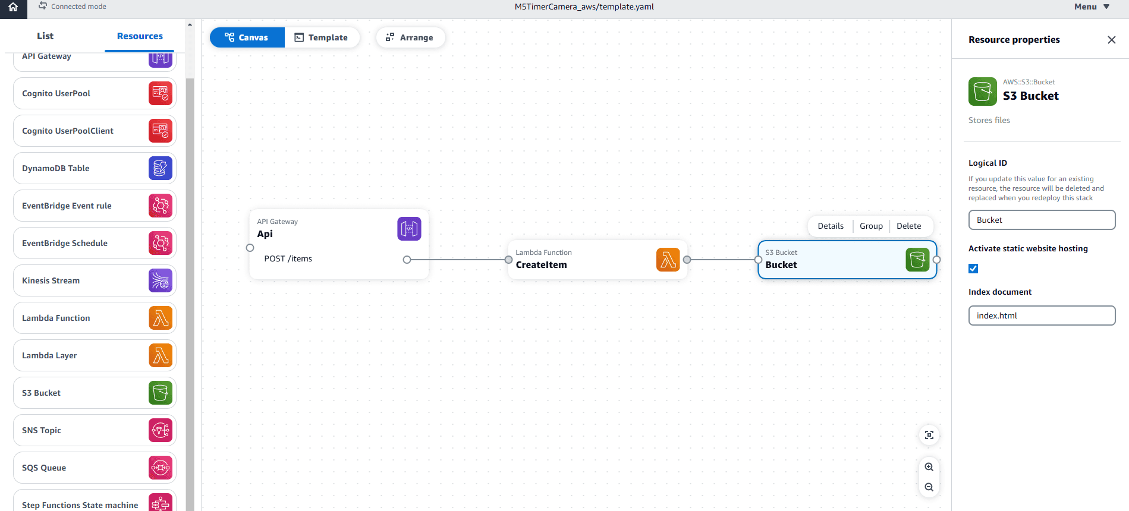Click the bucket icon on Bucket card
Viewport: 1129px width, 511px height.
[x=917, y=260]
